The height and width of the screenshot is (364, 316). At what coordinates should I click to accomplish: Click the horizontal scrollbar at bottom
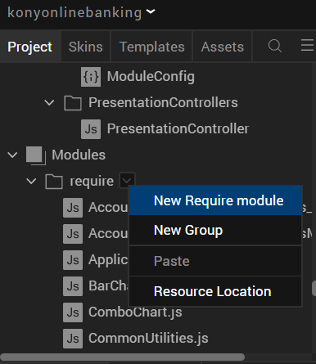point(123,357)
